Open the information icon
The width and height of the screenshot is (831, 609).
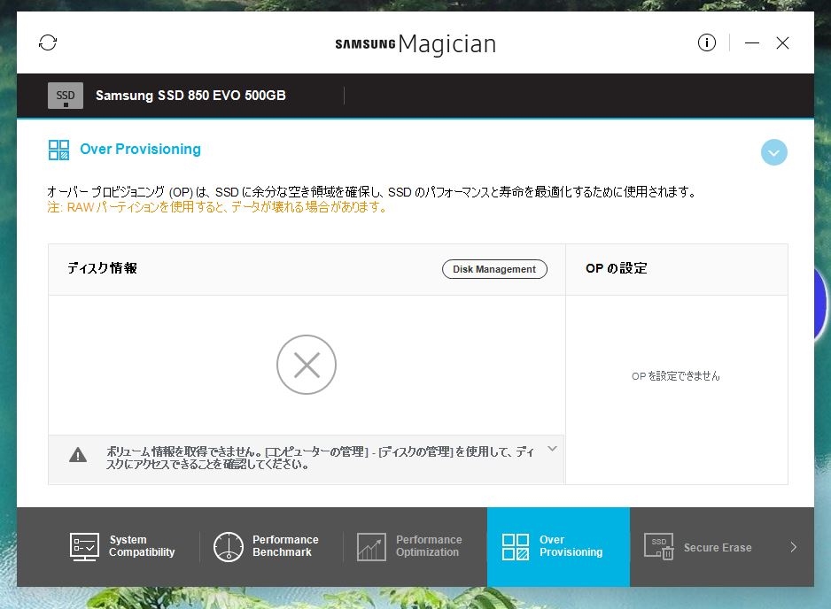click(x=706, y=42)
